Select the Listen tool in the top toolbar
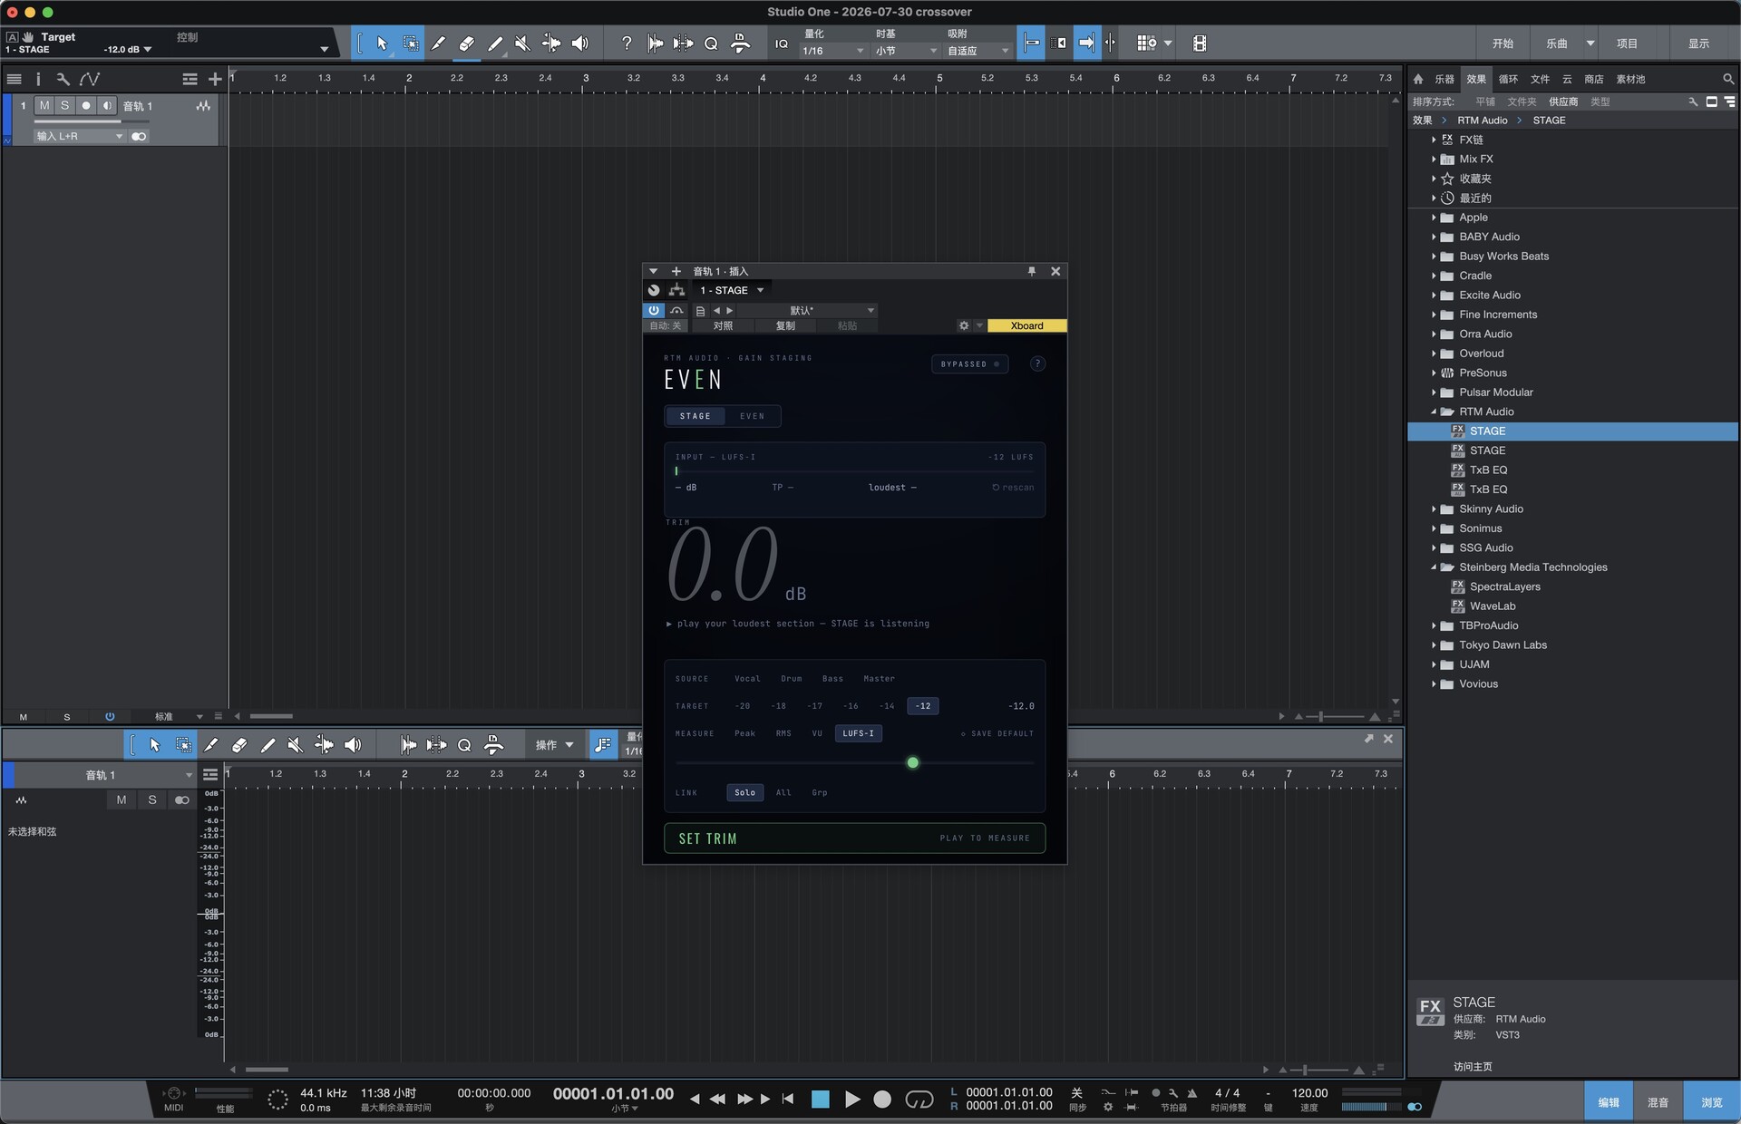Image resolution: width=1741 pixels, height=1124 pixels. point(580,44)
